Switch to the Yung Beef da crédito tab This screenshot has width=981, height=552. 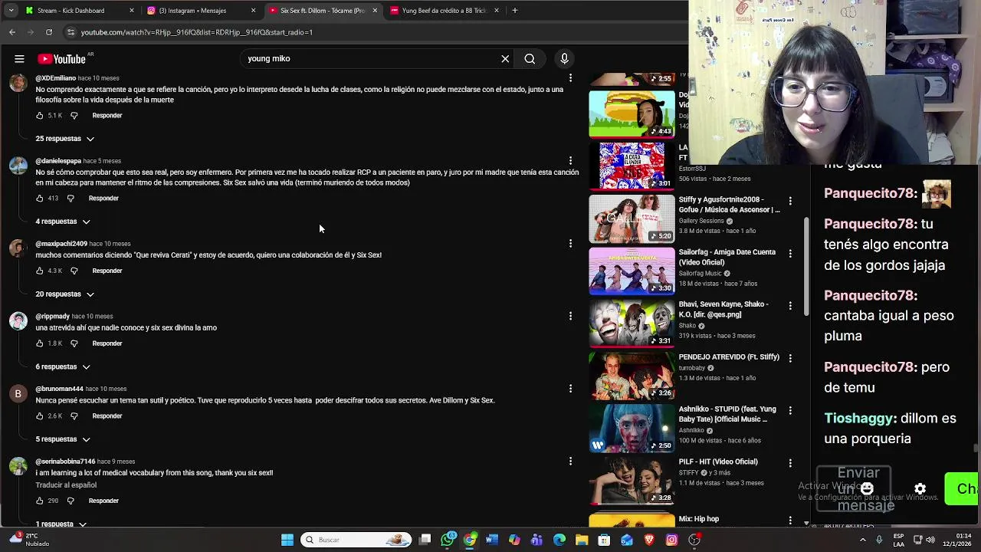445,11
